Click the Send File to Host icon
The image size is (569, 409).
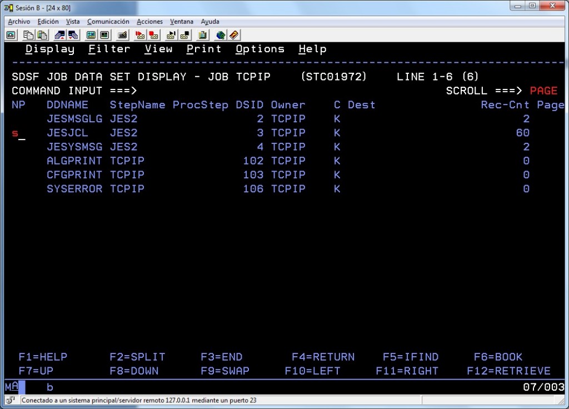click(59, 35)
